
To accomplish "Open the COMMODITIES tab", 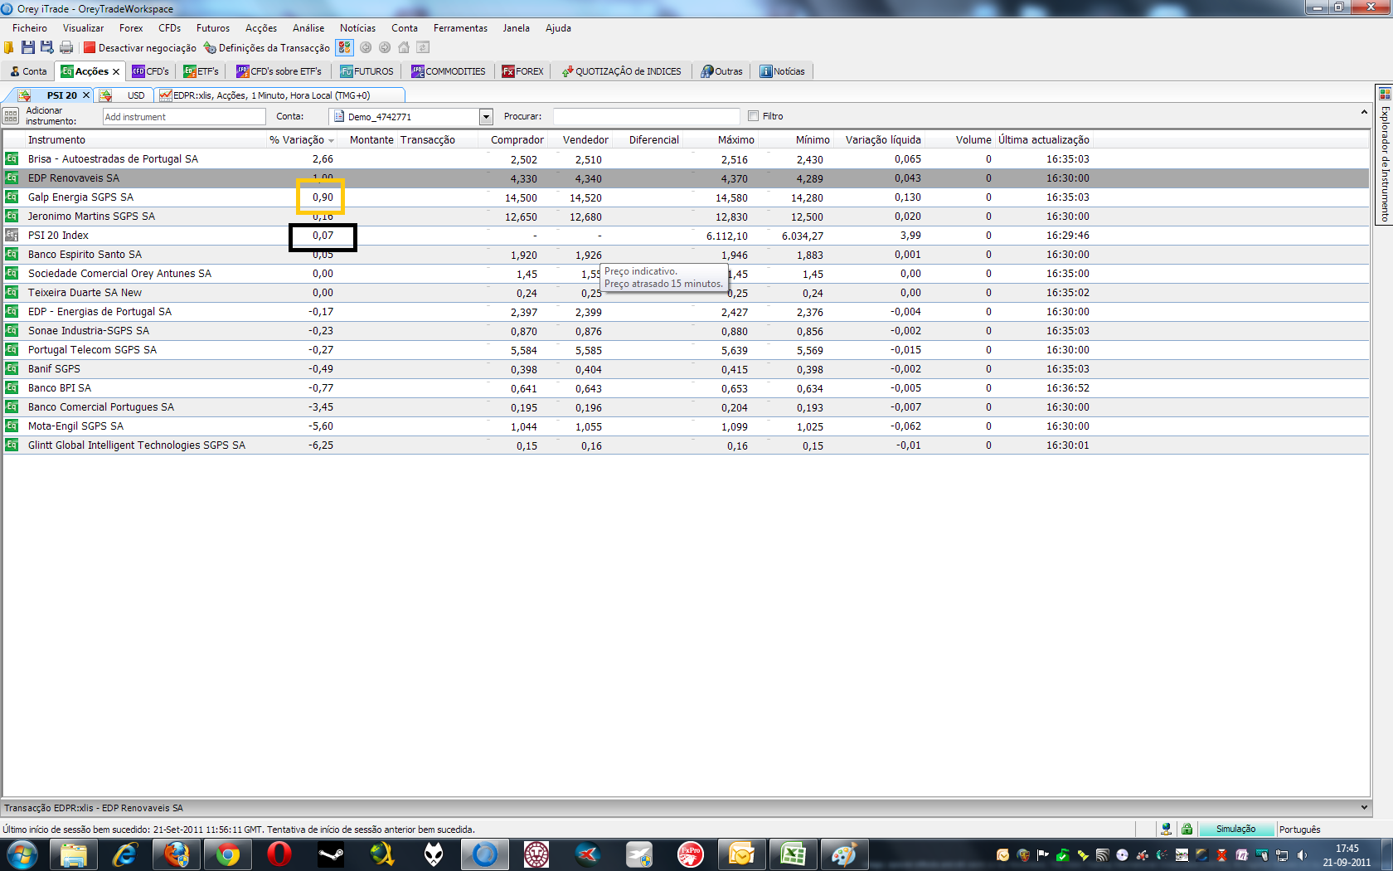I will (448, 71).
